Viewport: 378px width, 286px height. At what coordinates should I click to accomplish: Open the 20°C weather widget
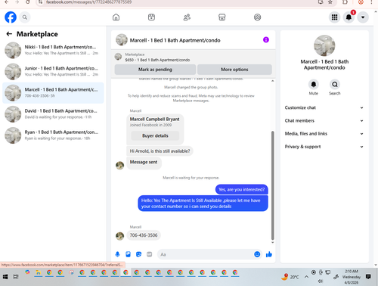[290, 277]
